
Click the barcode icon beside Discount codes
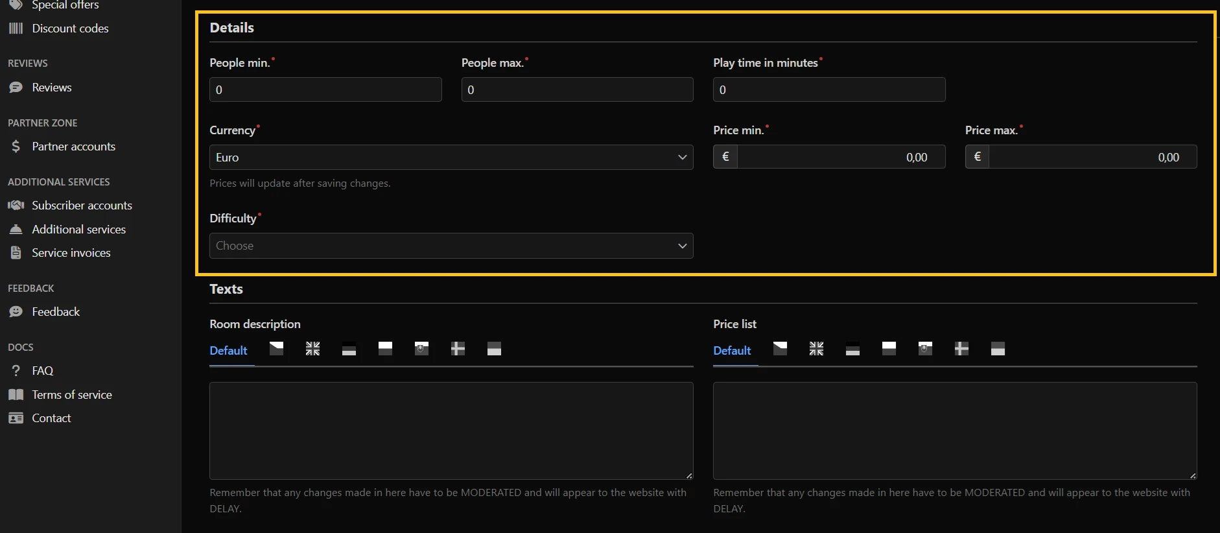[16, 29]
